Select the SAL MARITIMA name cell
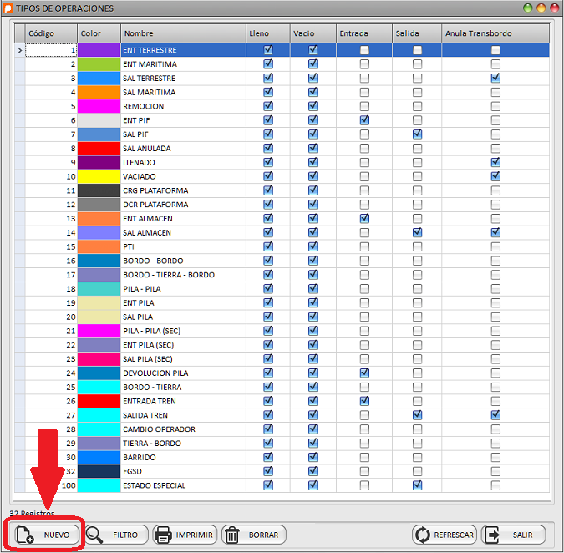This screenshot has width=564, height=553. point(184,93)
